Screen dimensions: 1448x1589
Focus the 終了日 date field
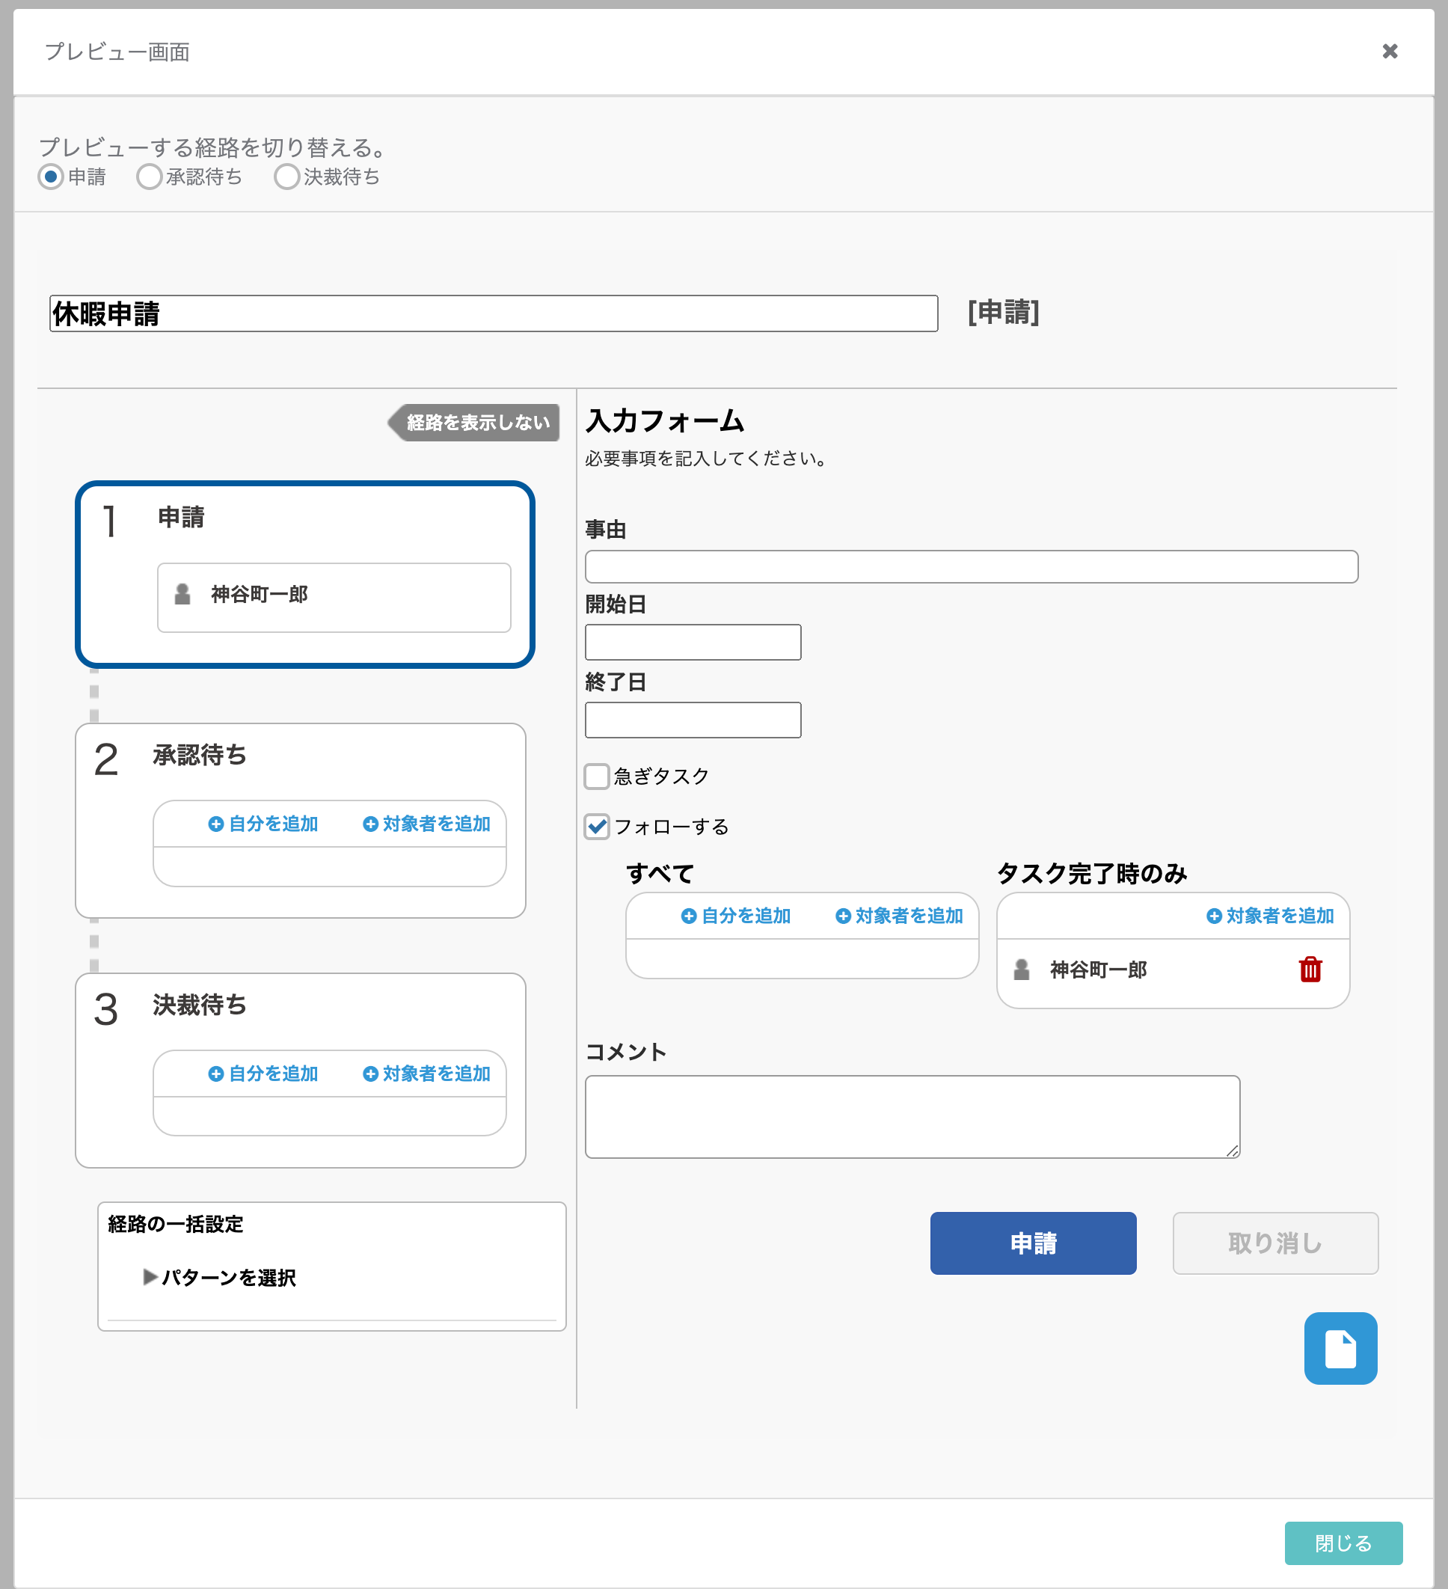coord(693,720)
